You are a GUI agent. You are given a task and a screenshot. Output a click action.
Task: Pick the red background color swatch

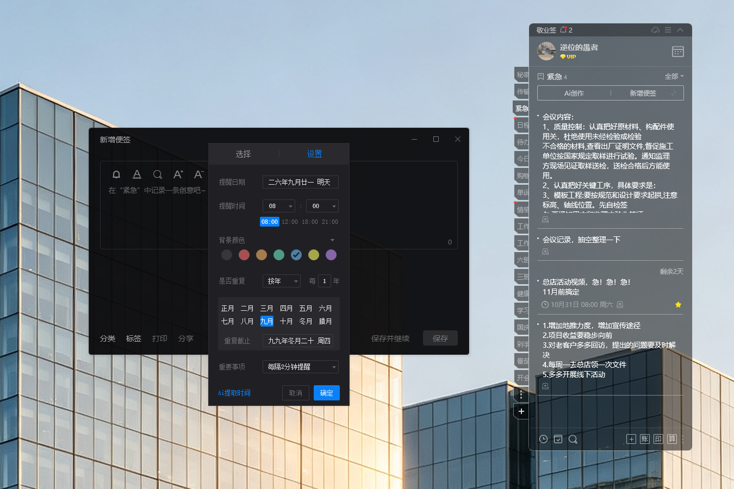tap(244, 255)
